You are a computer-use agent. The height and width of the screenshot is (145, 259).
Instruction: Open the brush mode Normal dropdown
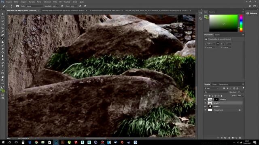tap(34, 6)
